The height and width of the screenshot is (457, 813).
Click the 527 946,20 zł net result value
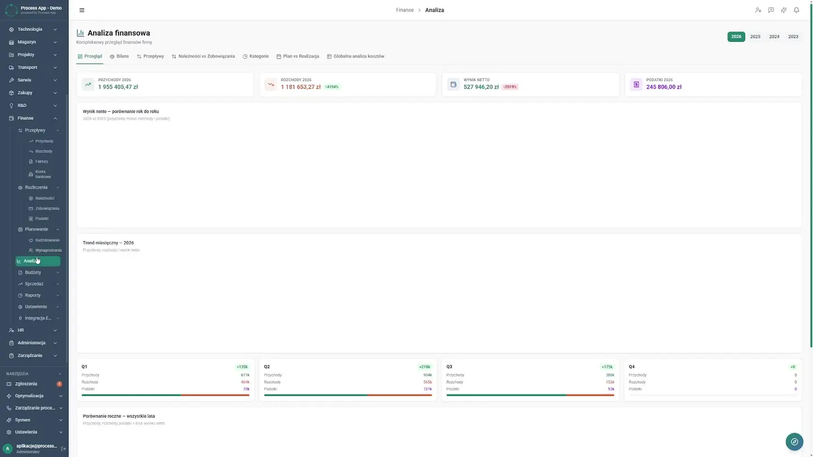(x=481, y=87)
